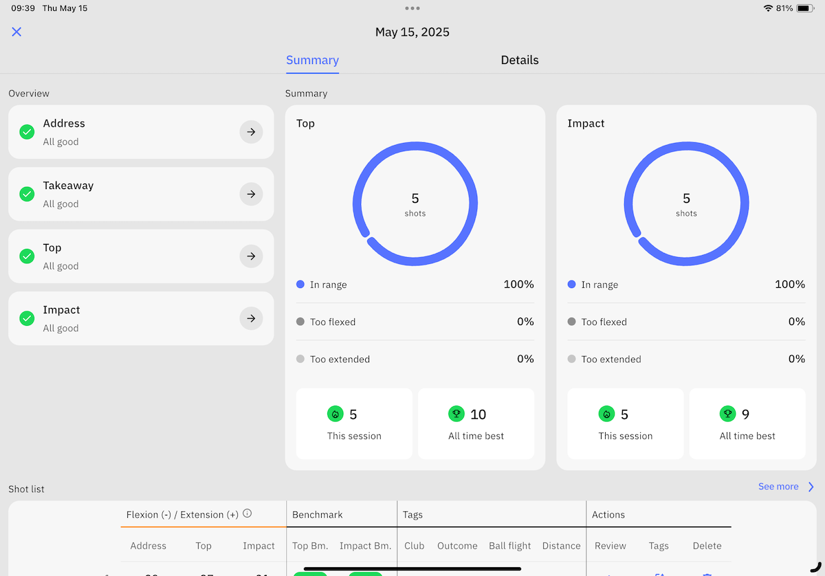Click the chevron next to See more
825x576 pixels.
click(811, 487)
